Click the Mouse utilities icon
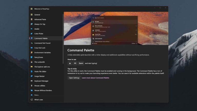 coord(32,86)
